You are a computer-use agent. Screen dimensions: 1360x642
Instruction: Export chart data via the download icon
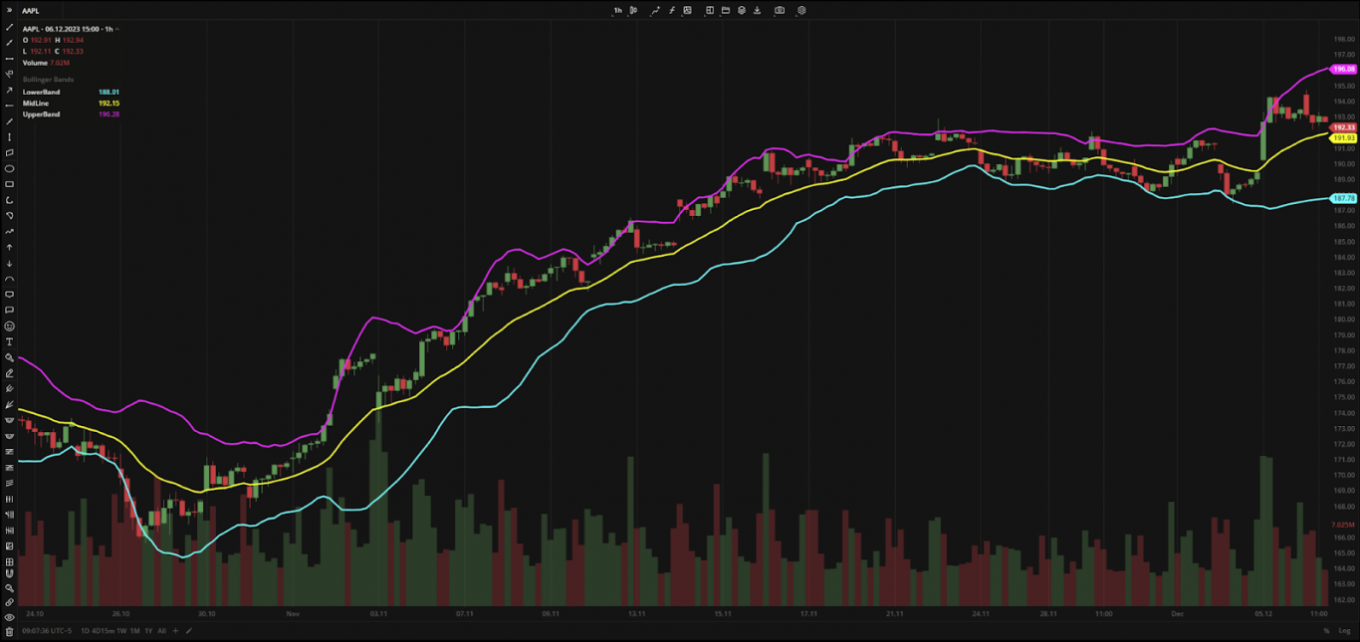tap(758, 10)
